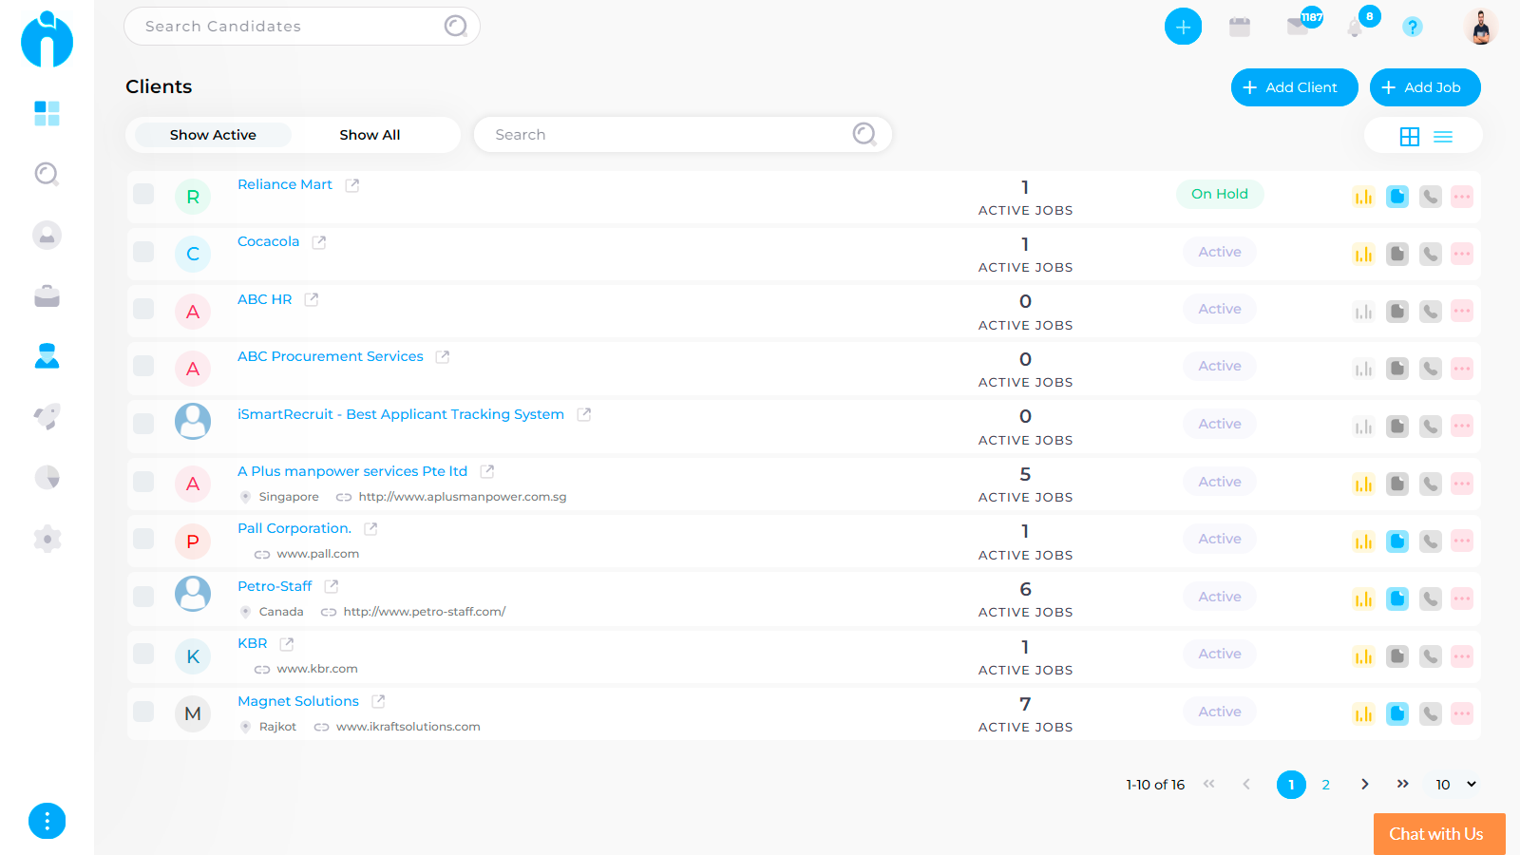
Task: Select the ABC HR checkbox
Action: click(x=143, y=309)
